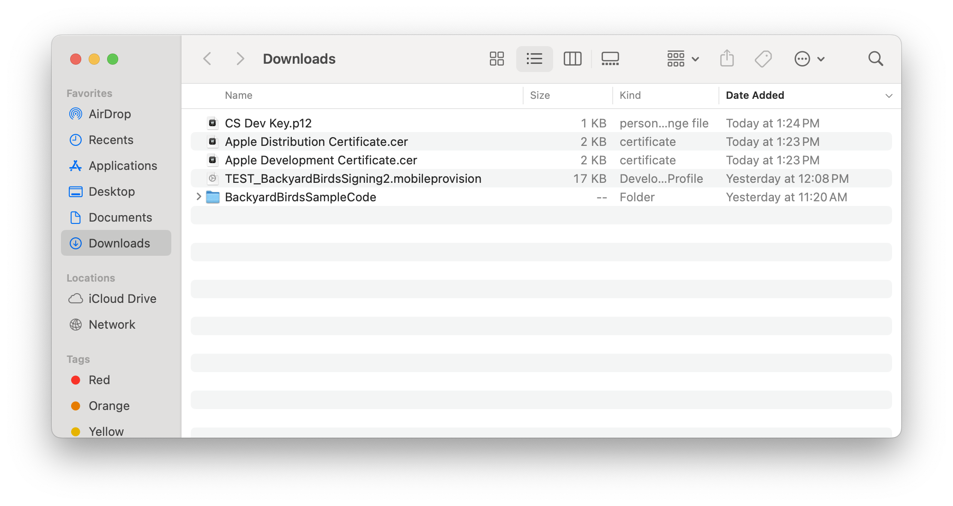Switch to list view

tap(534, 59)
